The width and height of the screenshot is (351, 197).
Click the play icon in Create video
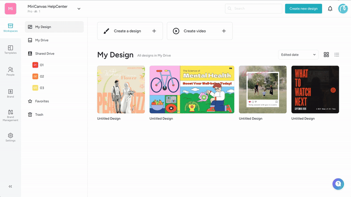(x=176, y=31)
